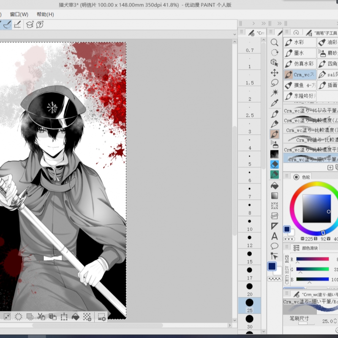This screenshot has height=338, width=338.
Task: Adjust the B blue color slider
Action: (x=312, y=279)
